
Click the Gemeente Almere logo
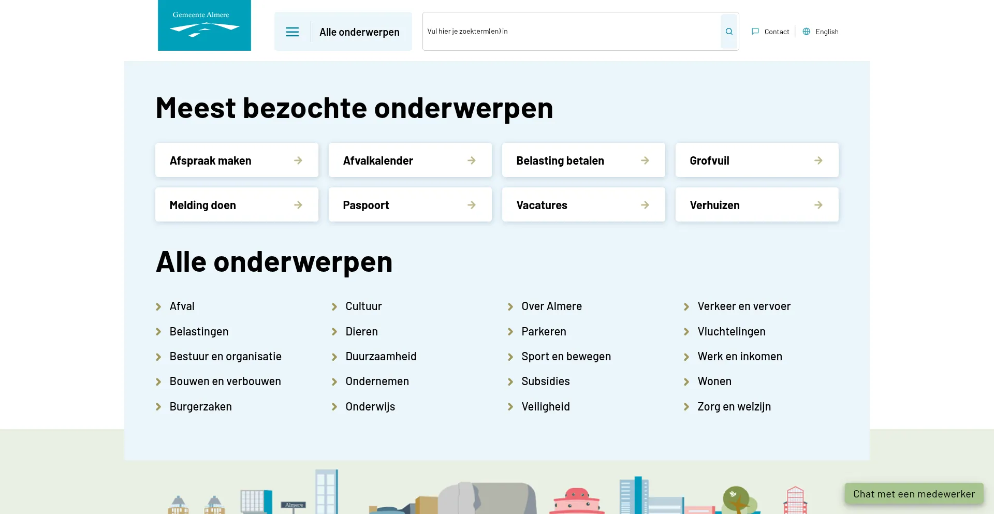tap(204, 25)
